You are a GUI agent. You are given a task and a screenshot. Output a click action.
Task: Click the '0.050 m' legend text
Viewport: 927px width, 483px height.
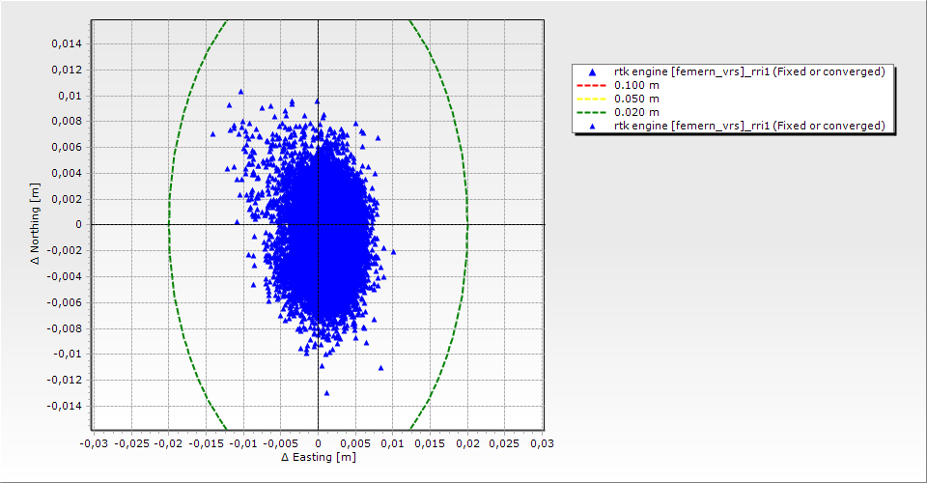(636, 99)
